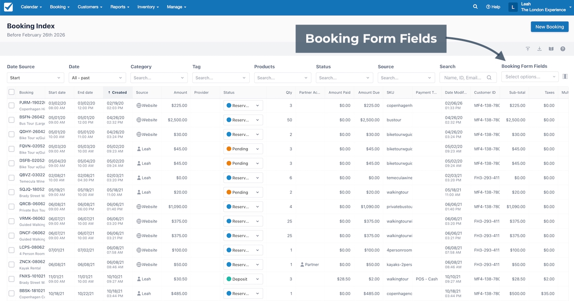Open the Calendar menu
This screenshot has width=574, height=301.
[x=31, y=7]
